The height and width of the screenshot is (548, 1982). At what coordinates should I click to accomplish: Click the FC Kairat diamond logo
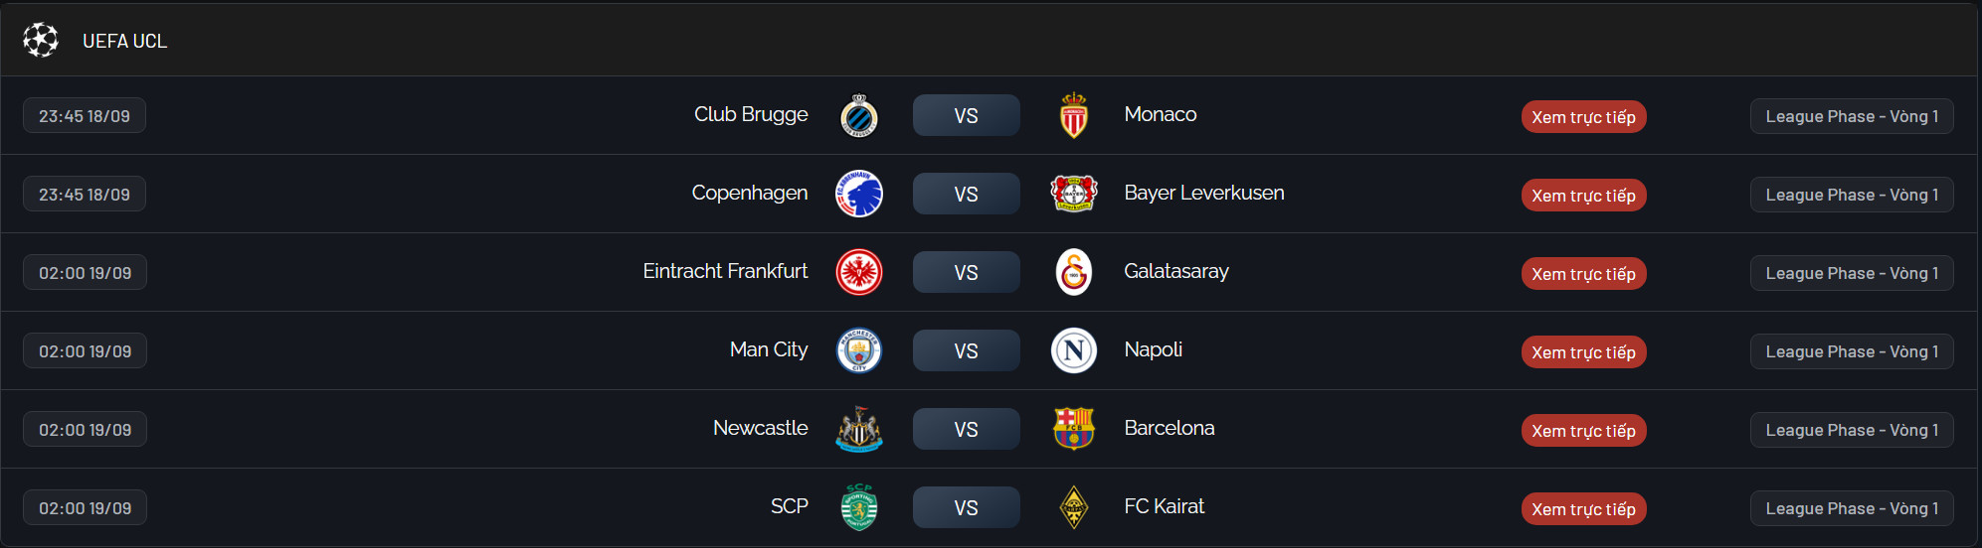(x=1074, y=508)
